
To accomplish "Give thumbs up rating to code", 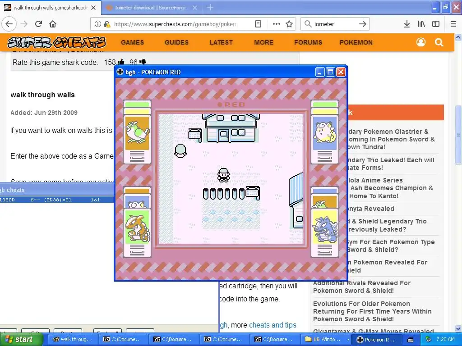I will (x=121, y=62).
